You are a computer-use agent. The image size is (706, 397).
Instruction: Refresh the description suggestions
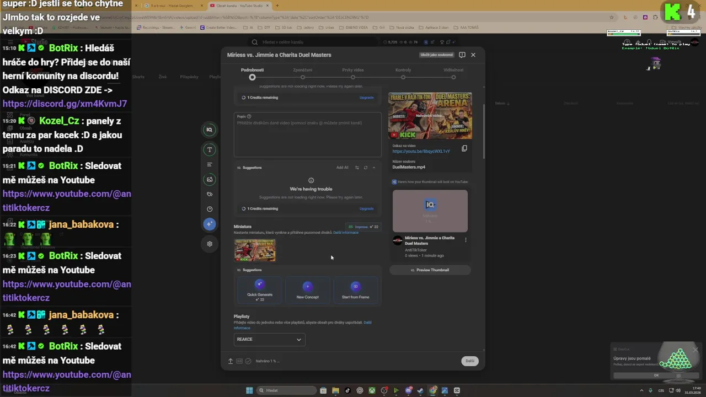point(365,168)
